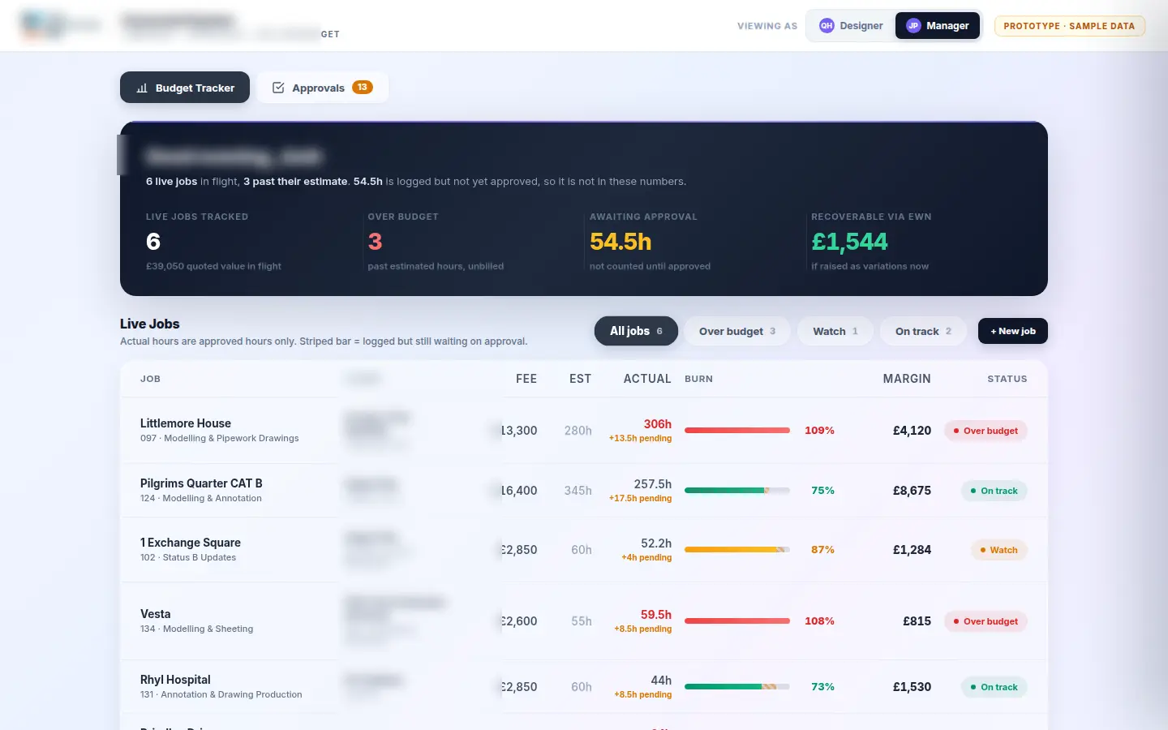This screenshot has height=730, width=1168.
Task: Click the live jobs tracked 6 figure
Action: tap(153, 242)
